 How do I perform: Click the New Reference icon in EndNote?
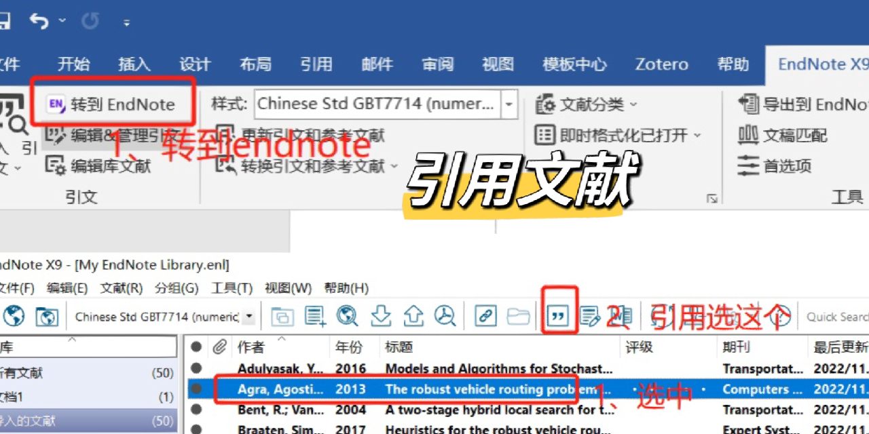click(x=315, y=316)
